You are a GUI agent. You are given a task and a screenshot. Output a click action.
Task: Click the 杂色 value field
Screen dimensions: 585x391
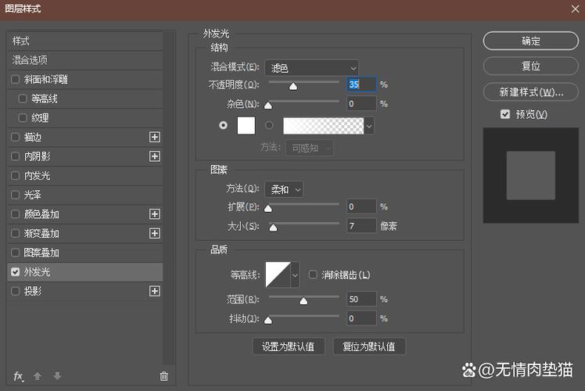tap(361, 104)
